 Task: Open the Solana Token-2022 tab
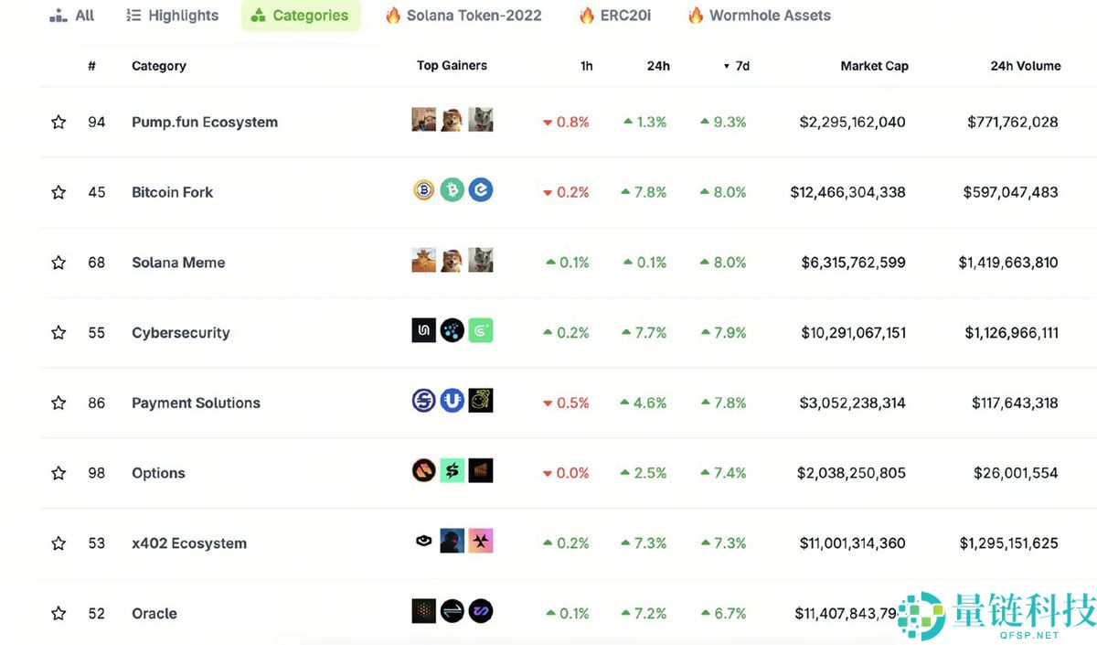pyautogui.click(x=463, y=16)
